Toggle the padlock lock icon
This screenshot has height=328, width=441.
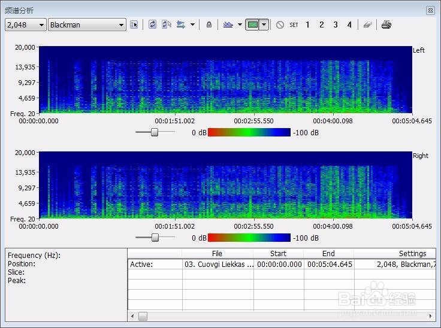[209, 25]
